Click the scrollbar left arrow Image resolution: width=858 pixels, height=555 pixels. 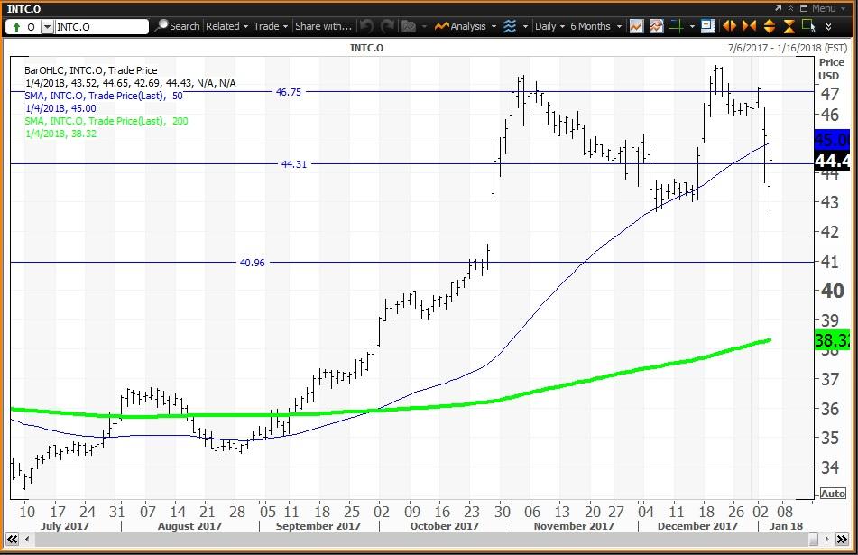pos(27,539)
